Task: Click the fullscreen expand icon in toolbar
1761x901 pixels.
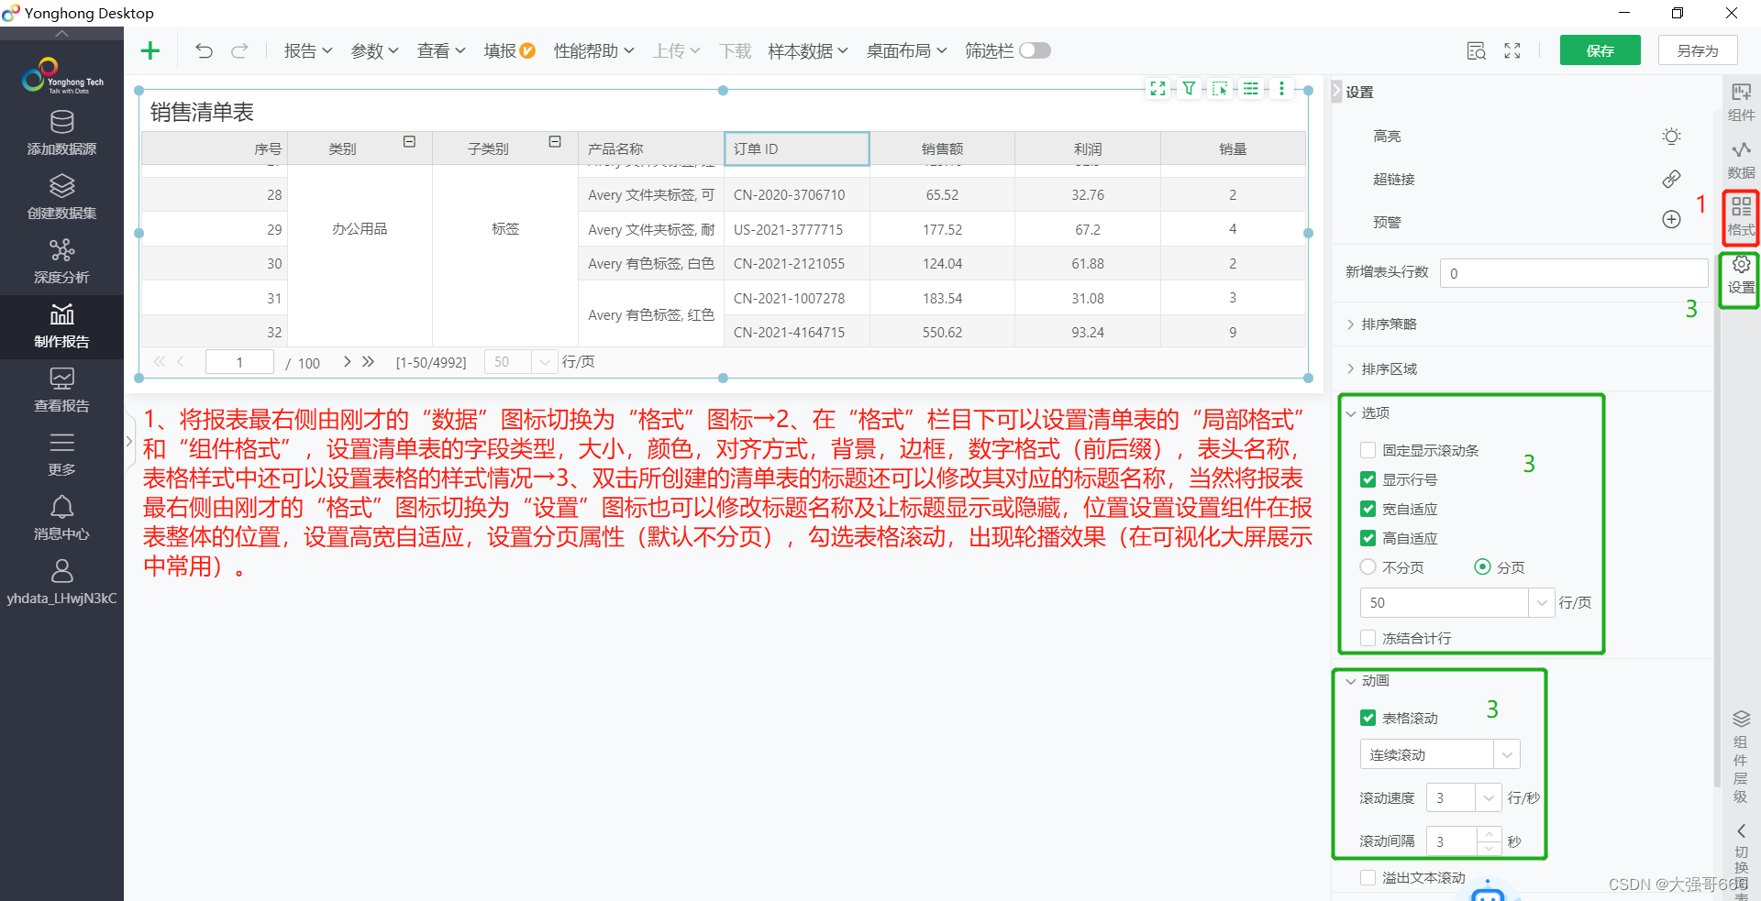Action: pos(1512,51)
